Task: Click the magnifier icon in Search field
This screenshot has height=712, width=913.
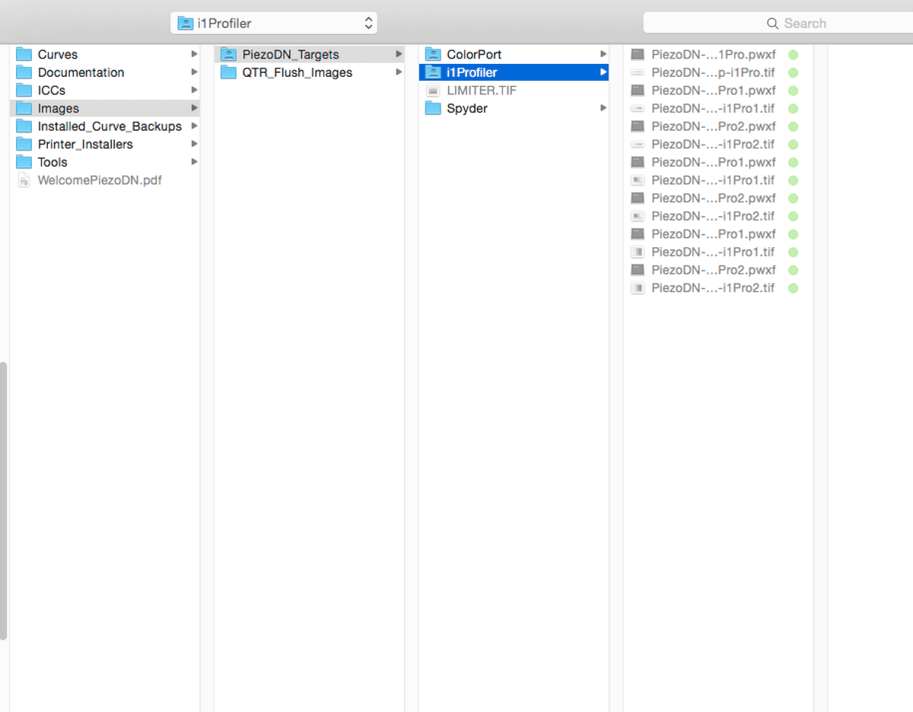Action: 772,24
